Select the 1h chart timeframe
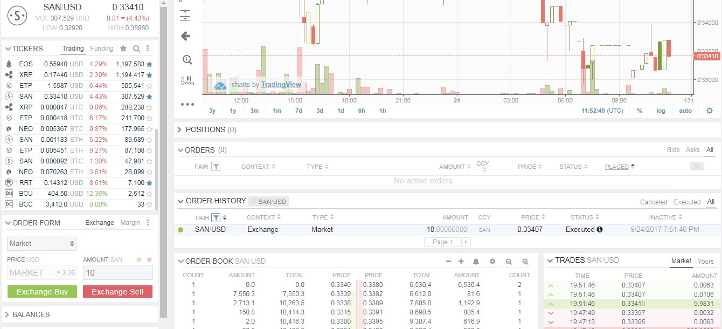 coord(382,111)
